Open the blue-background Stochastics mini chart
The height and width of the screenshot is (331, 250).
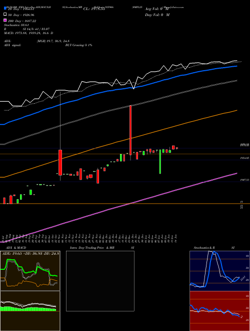click(x=219, y=271)
